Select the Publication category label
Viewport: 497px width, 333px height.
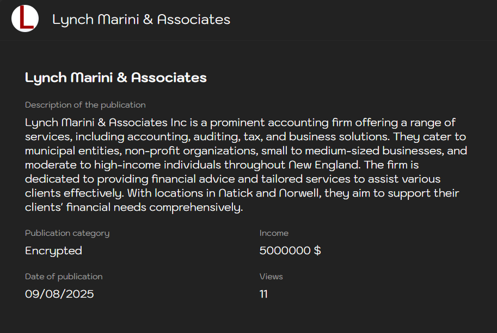(67, 233)
